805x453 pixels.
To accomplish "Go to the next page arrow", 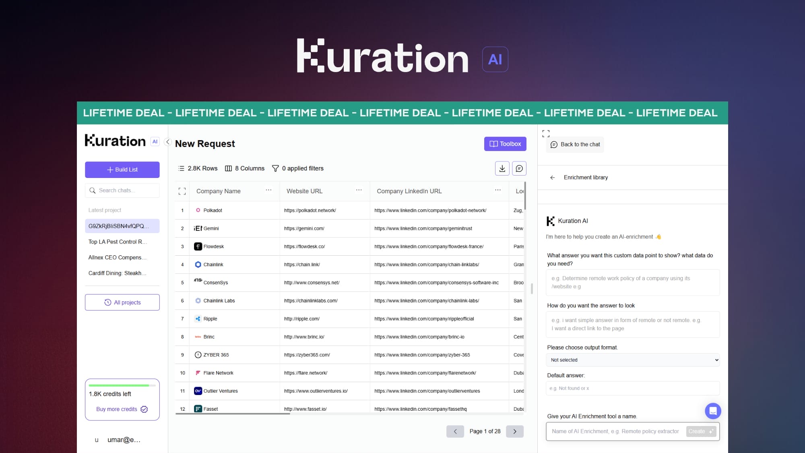I will point(515,431).
